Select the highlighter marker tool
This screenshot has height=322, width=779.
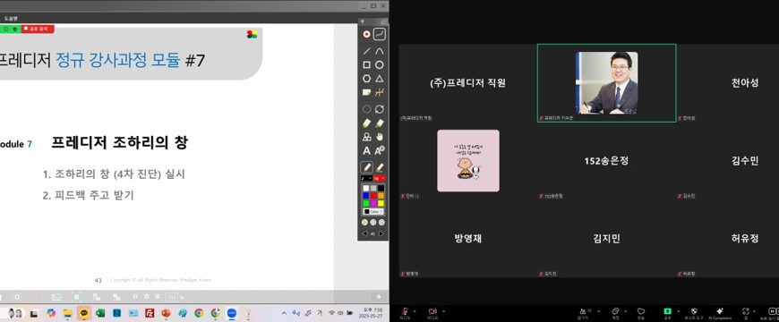(x=380, y=167)
